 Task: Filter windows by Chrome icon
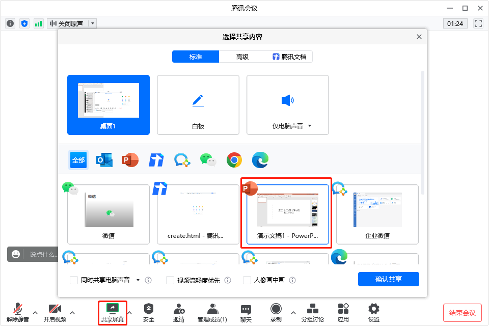tap(234, 160)
